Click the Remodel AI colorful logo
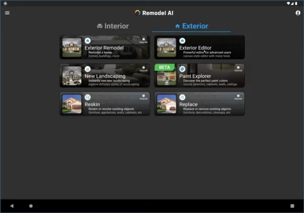Screen dimensions: 304x213 tap(137, 13)
